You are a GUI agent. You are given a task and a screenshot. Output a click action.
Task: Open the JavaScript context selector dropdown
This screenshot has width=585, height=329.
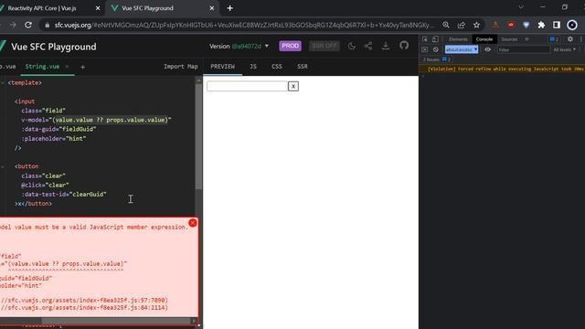(462, 49)
